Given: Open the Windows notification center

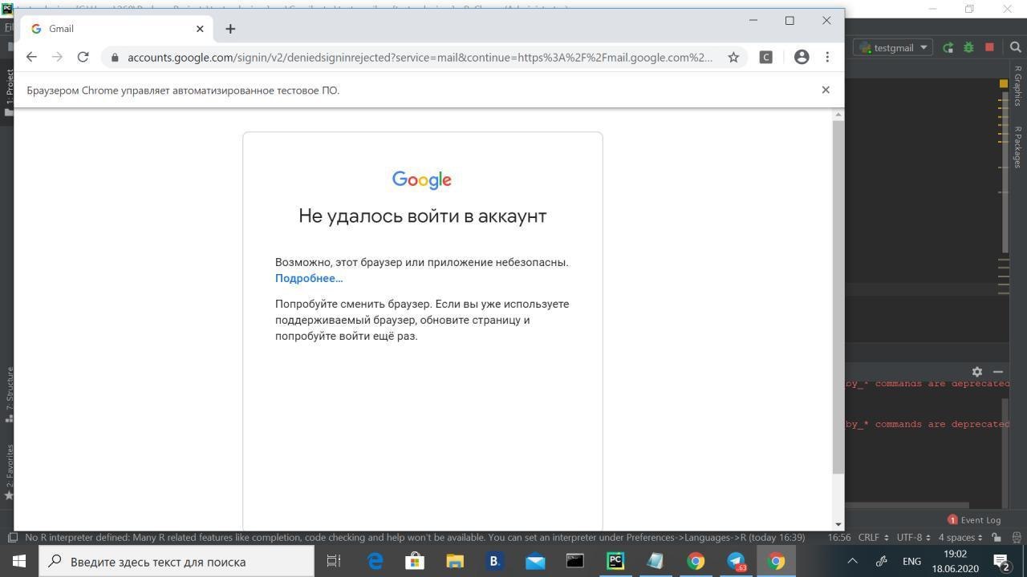Looking at the screenshot, I should (x=1001, y=561).
